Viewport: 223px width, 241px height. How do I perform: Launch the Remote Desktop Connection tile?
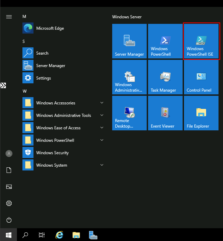[x=129, y=113]
